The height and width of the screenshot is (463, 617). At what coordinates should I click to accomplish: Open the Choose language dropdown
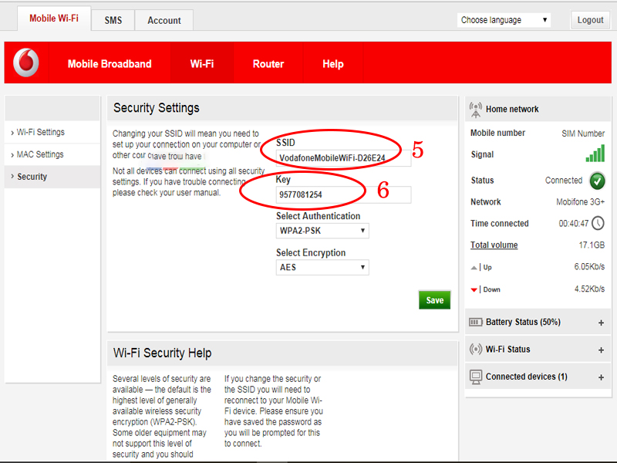[x=504, y=20]
